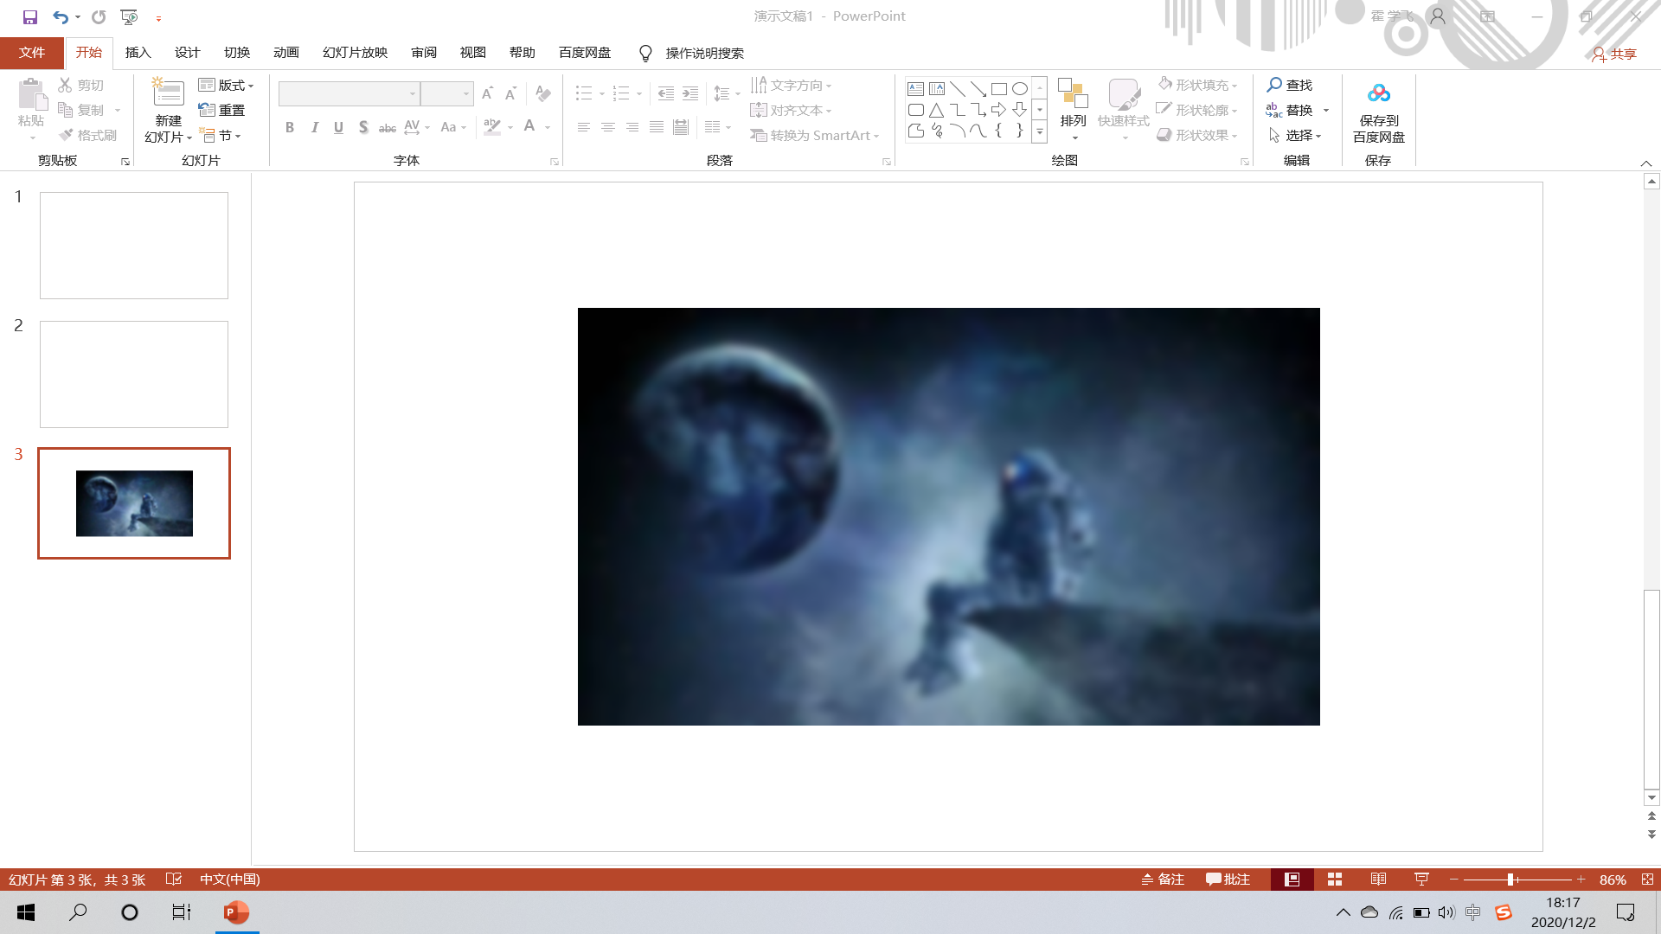Expand the shapes gallery more arrow
Image resolution: width=1661 pixels, height=934 pixels.
[1040, 131]
